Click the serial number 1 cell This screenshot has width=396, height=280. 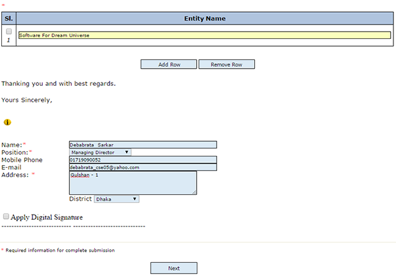point(9,40)
